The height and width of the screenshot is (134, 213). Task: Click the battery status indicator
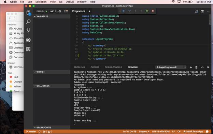point(188,2)
